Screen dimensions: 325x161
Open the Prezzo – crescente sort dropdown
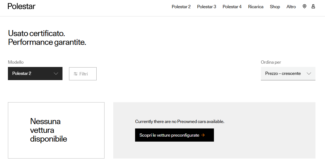288,74
